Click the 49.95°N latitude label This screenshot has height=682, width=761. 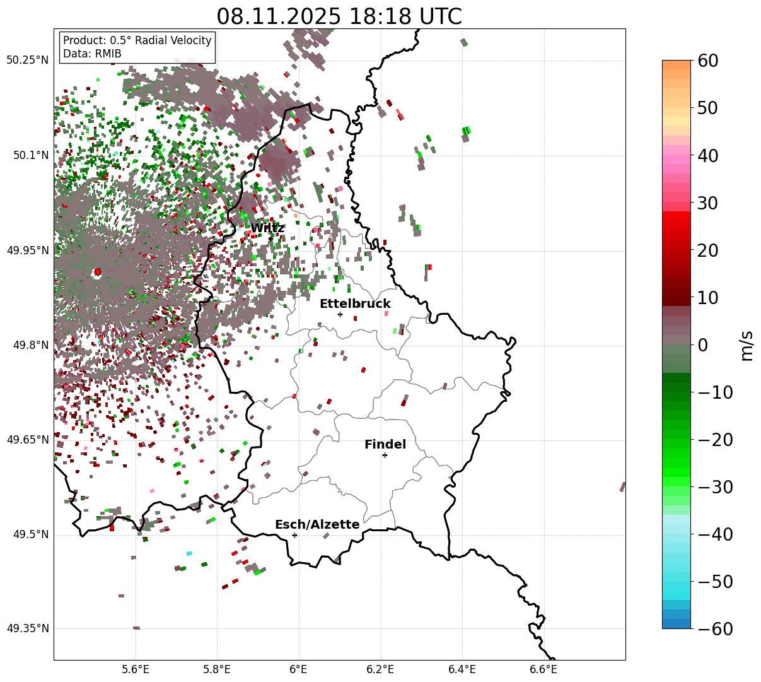tap(28, 250)
